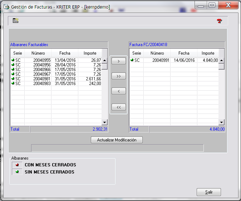Move selected albarán left with < button
The image size is (241, 201).
(x=118, y=91)
